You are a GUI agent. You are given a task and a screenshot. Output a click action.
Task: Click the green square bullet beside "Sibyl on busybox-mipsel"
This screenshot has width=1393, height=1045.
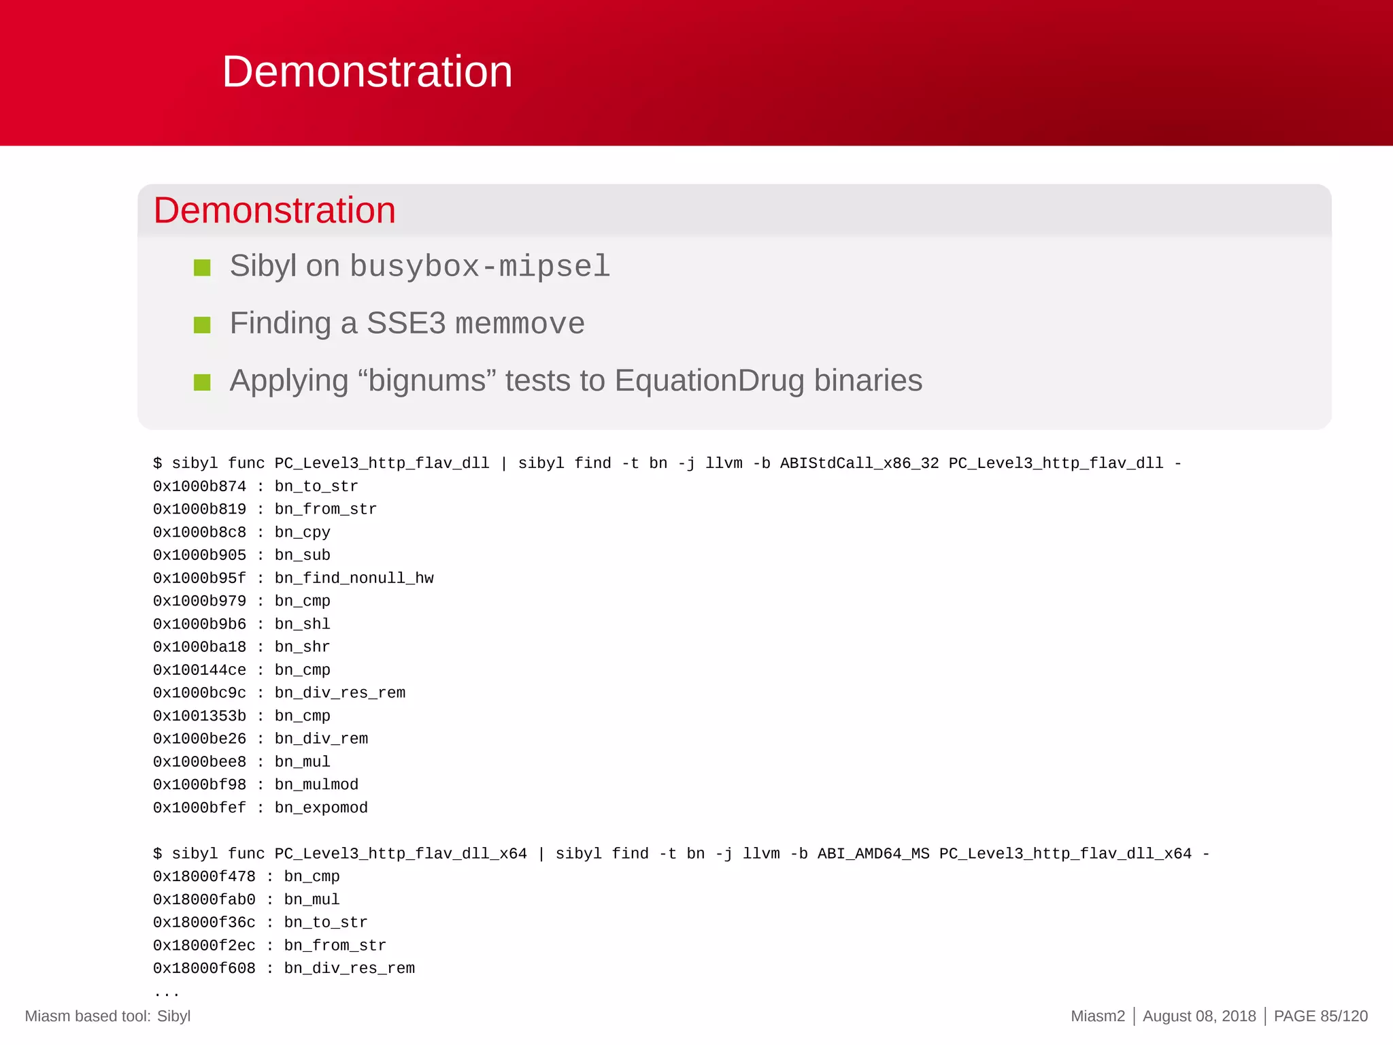tap(202, 267)
